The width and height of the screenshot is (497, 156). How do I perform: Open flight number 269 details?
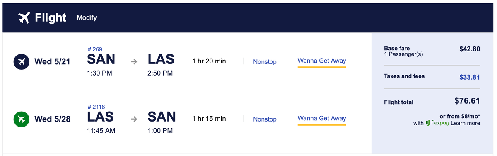click(95, 49)
